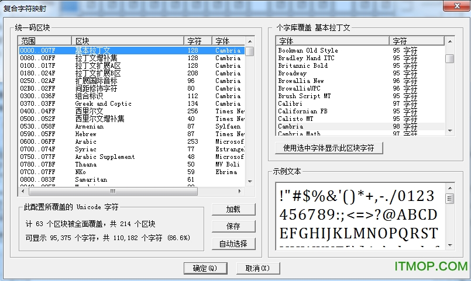Screen dimensions: 471x281
Task: Select row 0250..02AF 扩展国际音标
Action: coord(132,81)
